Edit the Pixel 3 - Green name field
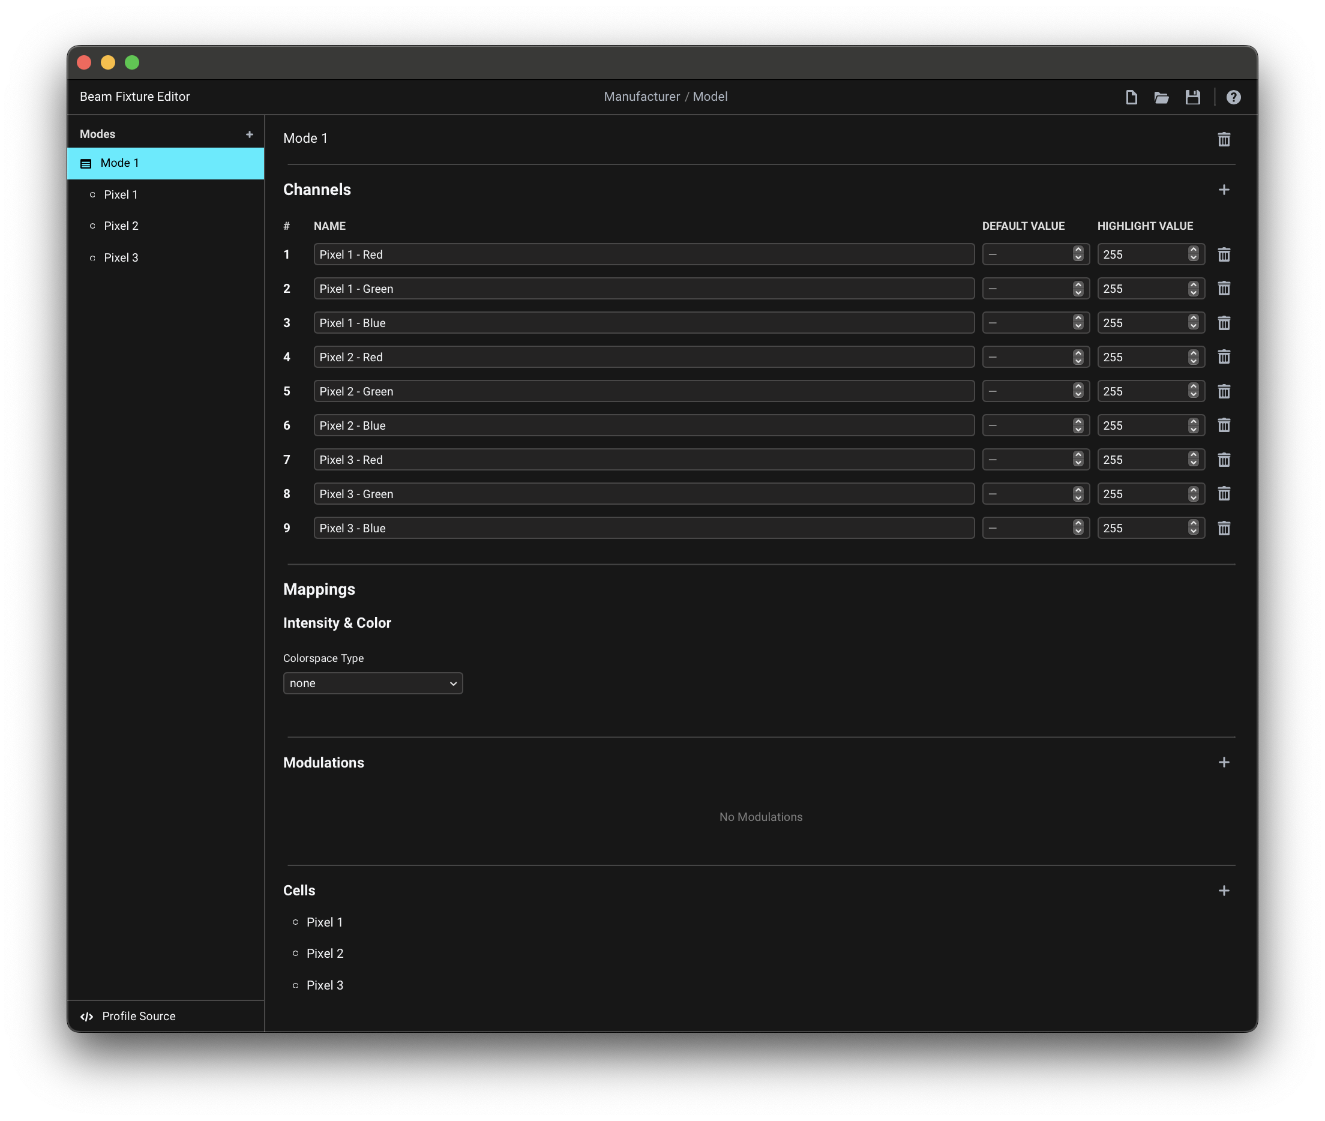This screenshot has width=1325, height=1121. coord(644,494)
